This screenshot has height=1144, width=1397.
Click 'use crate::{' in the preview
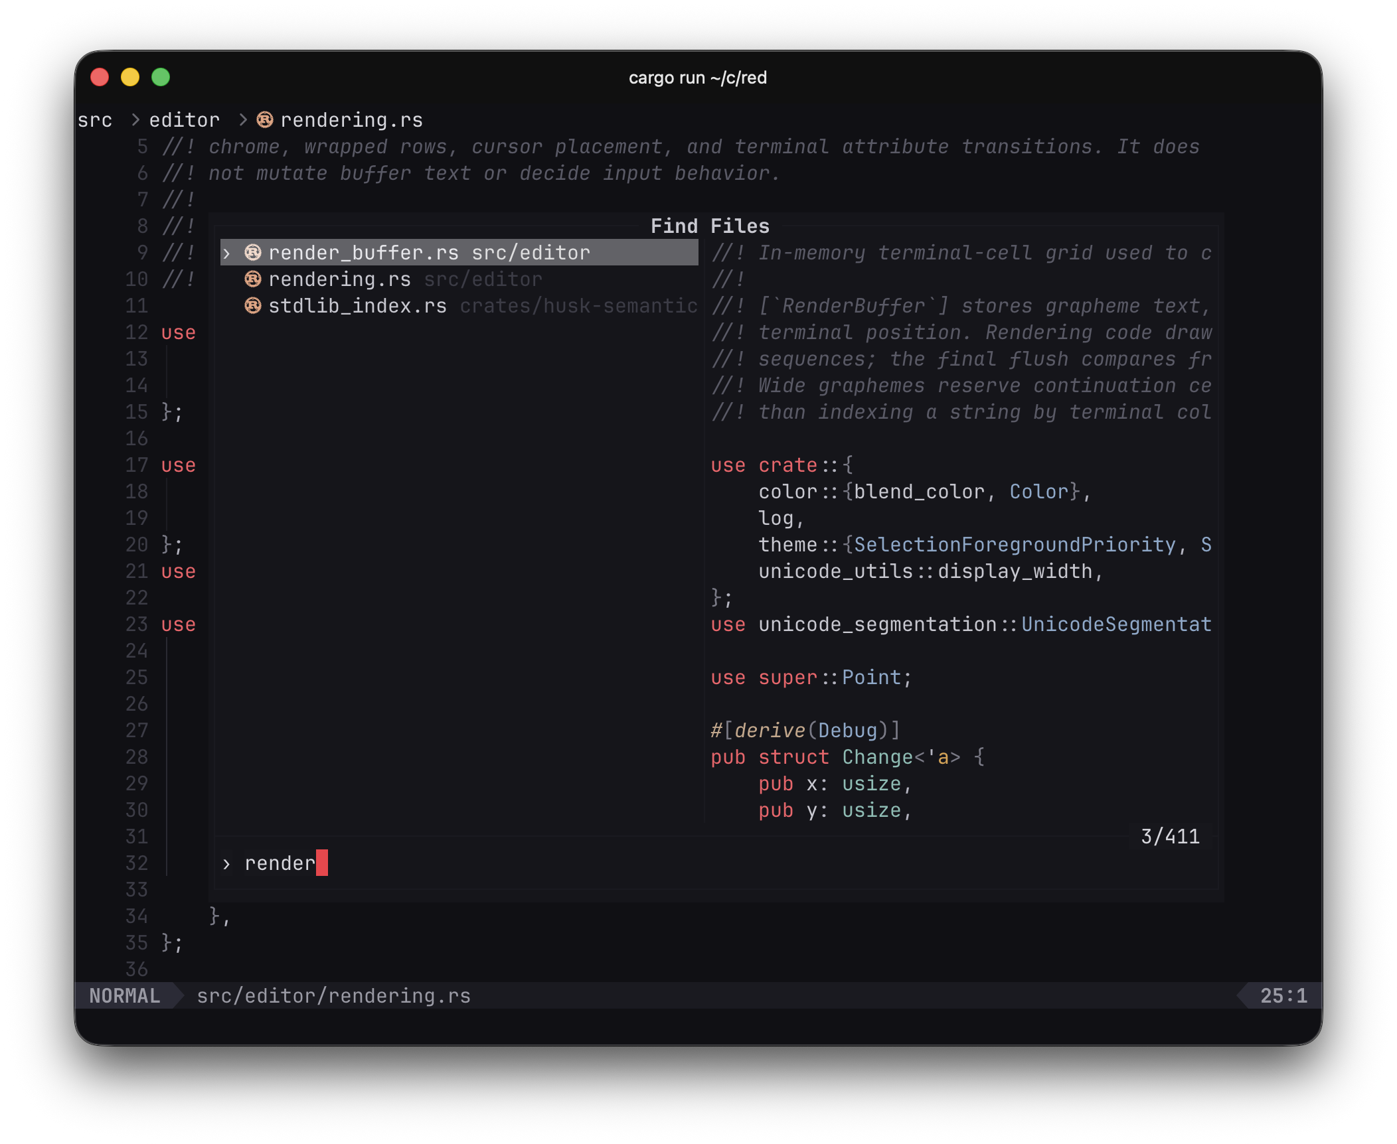pyautogui.click(x=782, y=465)
